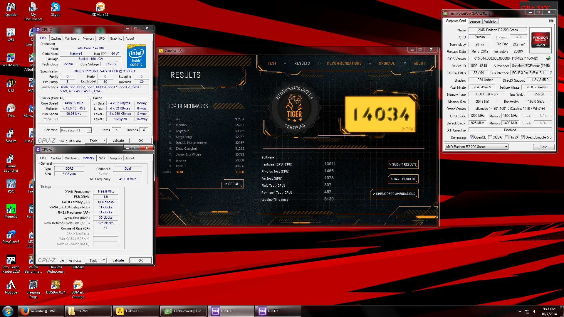This screenshot has height=317, width=564.
Task: Switch to the Sensors tab in GPU-Z
Action: [475, 21]
